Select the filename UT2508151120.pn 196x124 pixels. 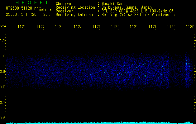coord(22,8)
